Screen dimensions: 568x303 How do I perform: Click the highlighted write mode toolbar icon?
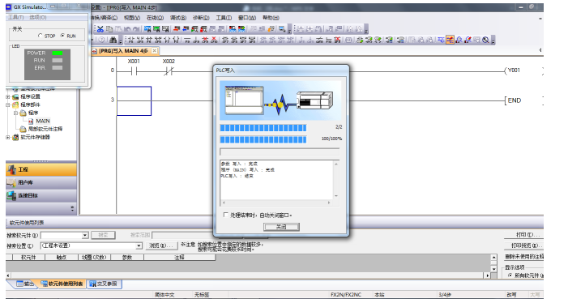450,40
